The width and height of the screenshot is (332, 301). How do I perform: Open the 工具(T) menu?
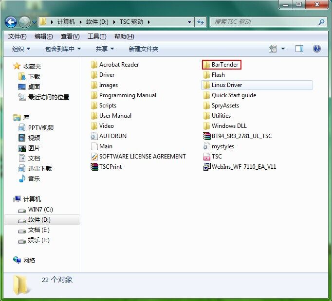point(97,36)
